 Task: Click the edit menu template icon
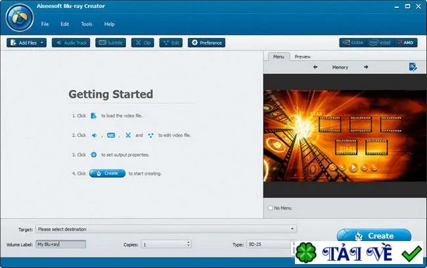pos(413,67)
